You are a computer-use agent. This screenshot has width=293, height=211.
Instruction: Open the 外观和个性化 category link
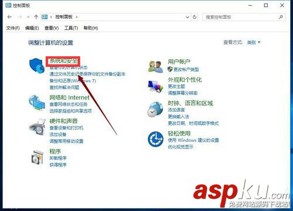[x=185, y=80]
